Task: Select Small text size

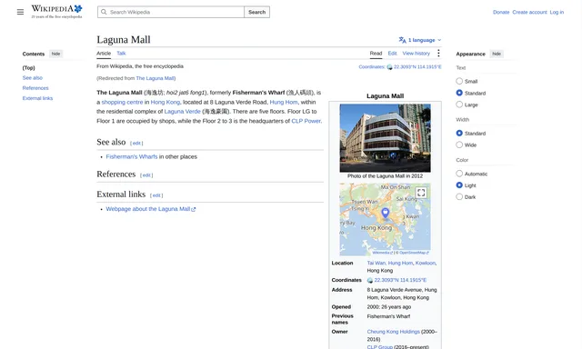Action: pos(459,81)
